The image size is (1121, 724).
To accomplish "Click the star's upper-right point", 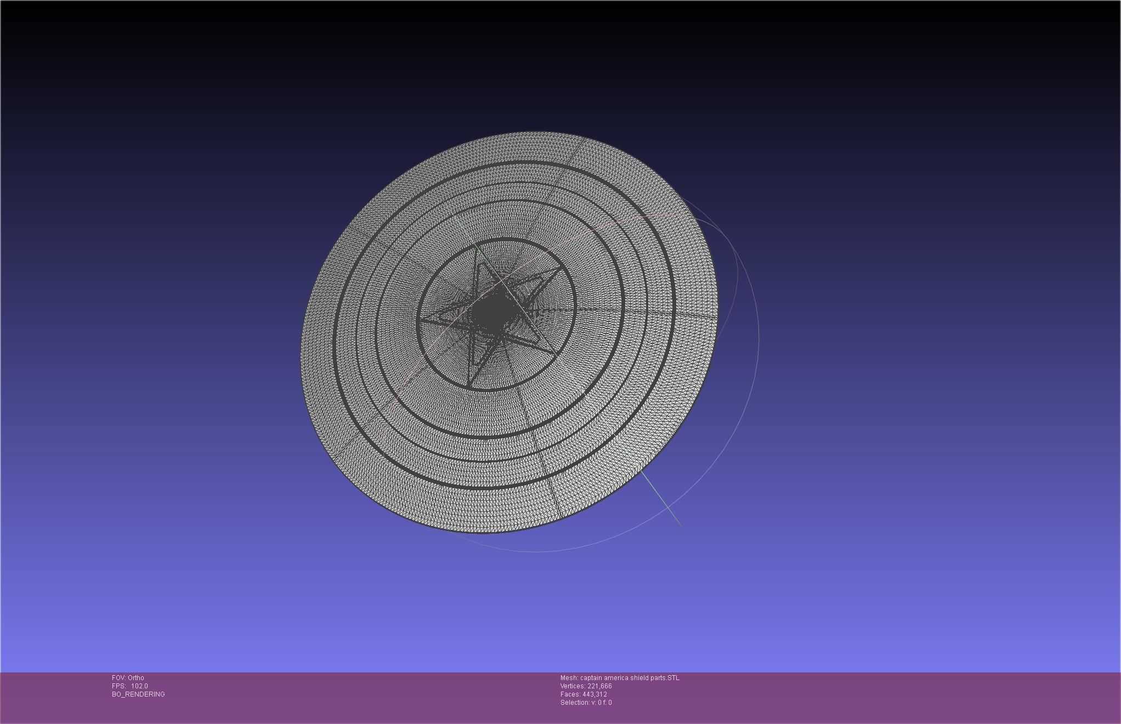I will point(558,268).
